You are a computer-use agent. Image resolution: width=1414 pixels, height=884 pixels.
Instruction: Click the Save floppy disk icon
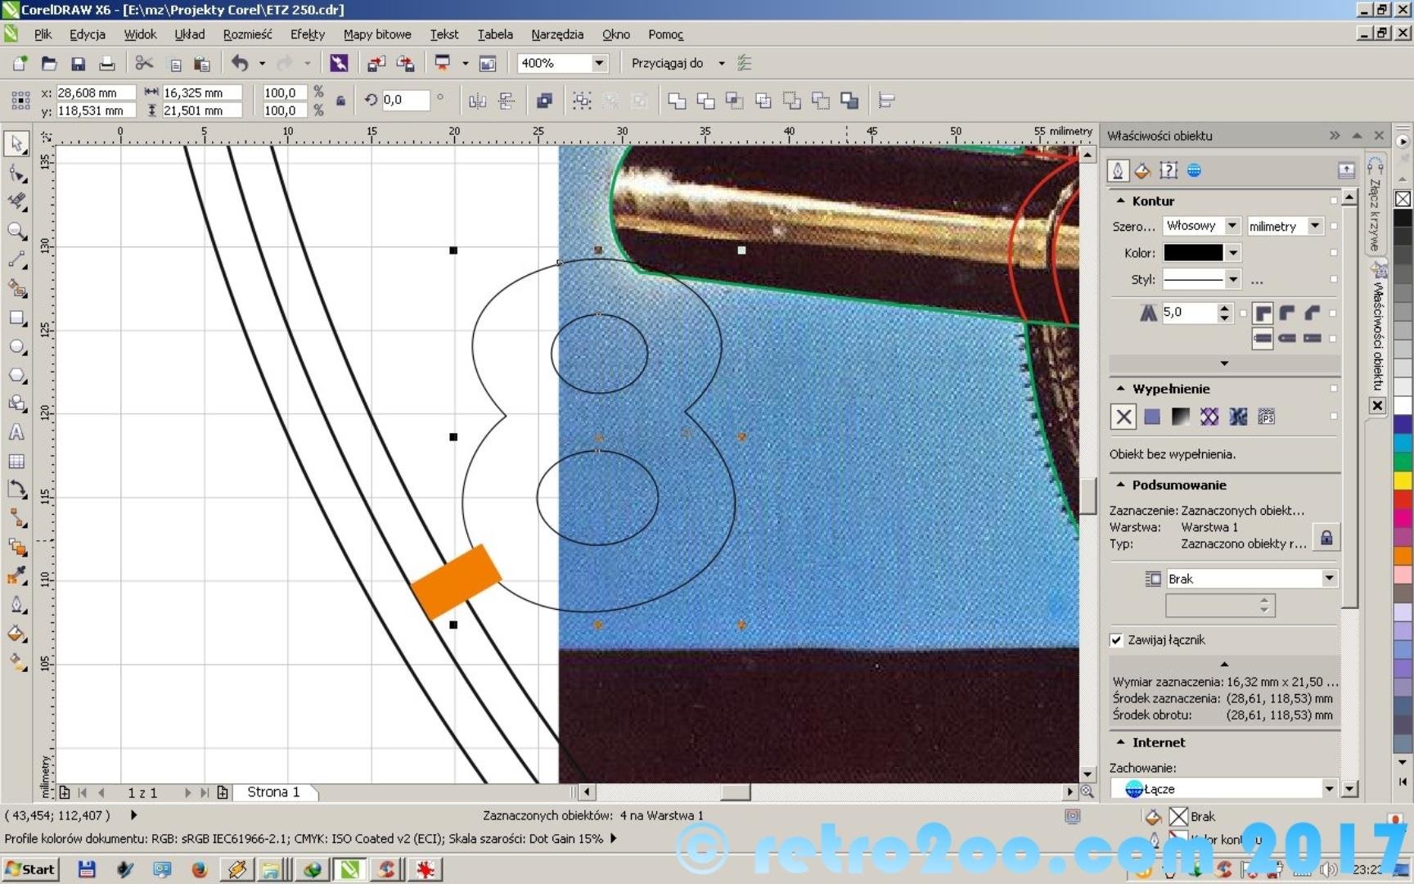[x=78, y=63]
